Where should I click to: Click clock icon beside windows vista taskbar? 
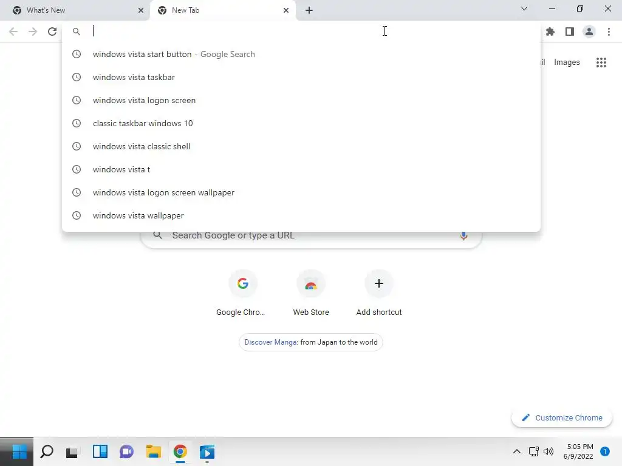coord(77,77)
